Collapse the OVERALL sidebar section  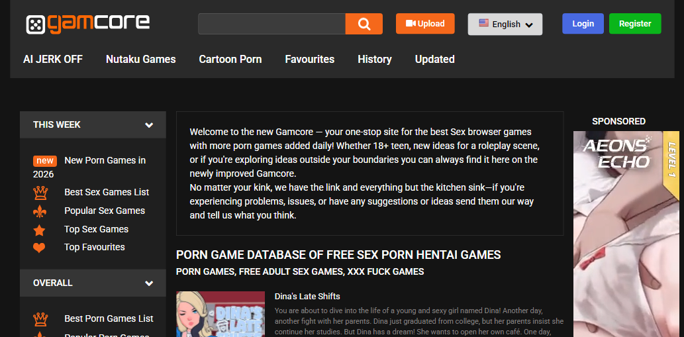tap(93, 283)
